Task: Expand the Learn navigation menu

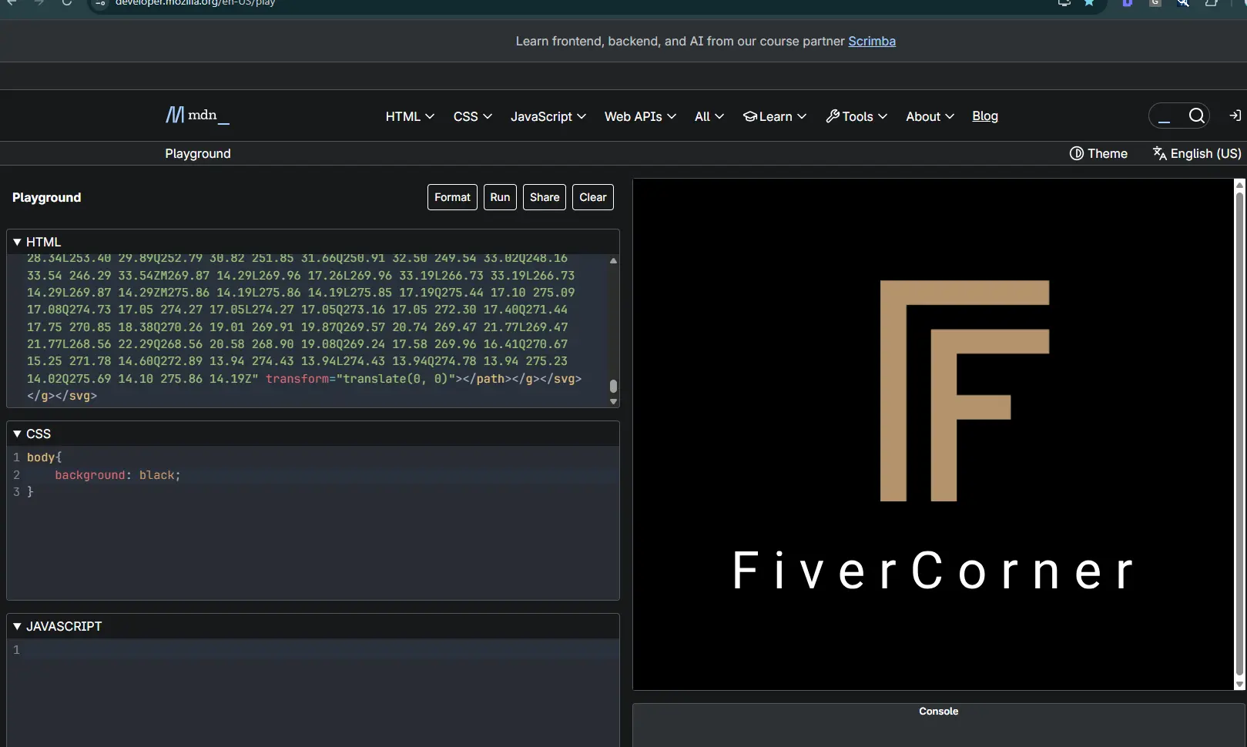Action: click(x=774, y=116)
